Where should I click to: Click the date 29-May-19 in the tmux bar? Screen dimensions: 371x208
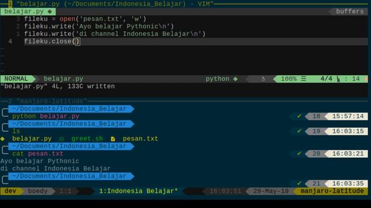pos(271,191)
